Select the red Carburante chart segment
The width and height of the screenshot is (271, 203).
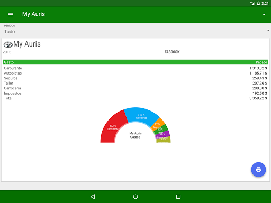click(x=113, y=127)
